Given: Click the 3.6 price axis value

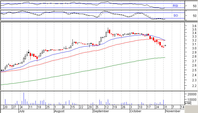Looking at the screenshot, I should click(x=194, y=26).
